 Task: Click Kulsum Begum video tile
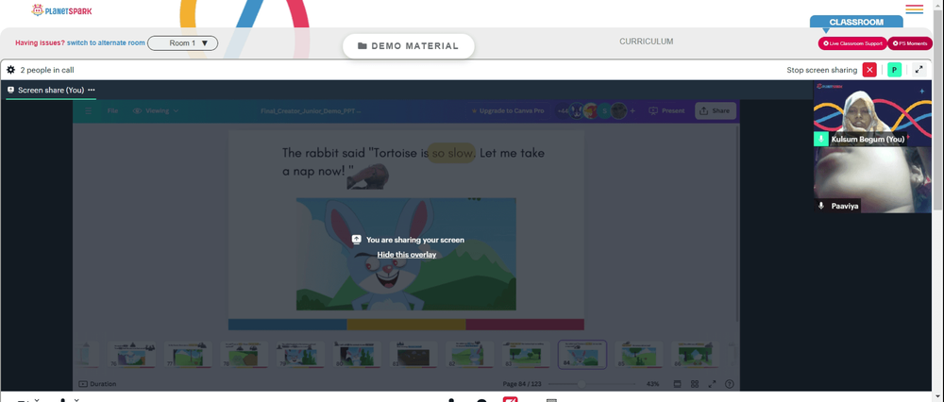click(x=872, y=113)
